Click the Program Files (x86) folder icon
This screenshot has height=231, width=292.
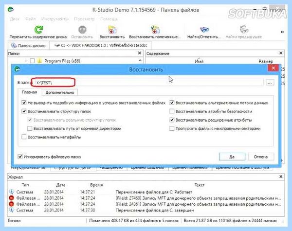tap(39, 61)
